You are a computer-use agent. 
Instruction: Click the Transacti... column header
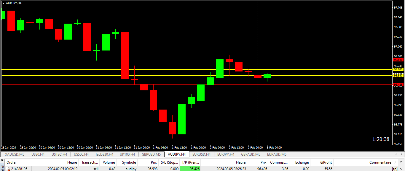click(x=89, y=162)
